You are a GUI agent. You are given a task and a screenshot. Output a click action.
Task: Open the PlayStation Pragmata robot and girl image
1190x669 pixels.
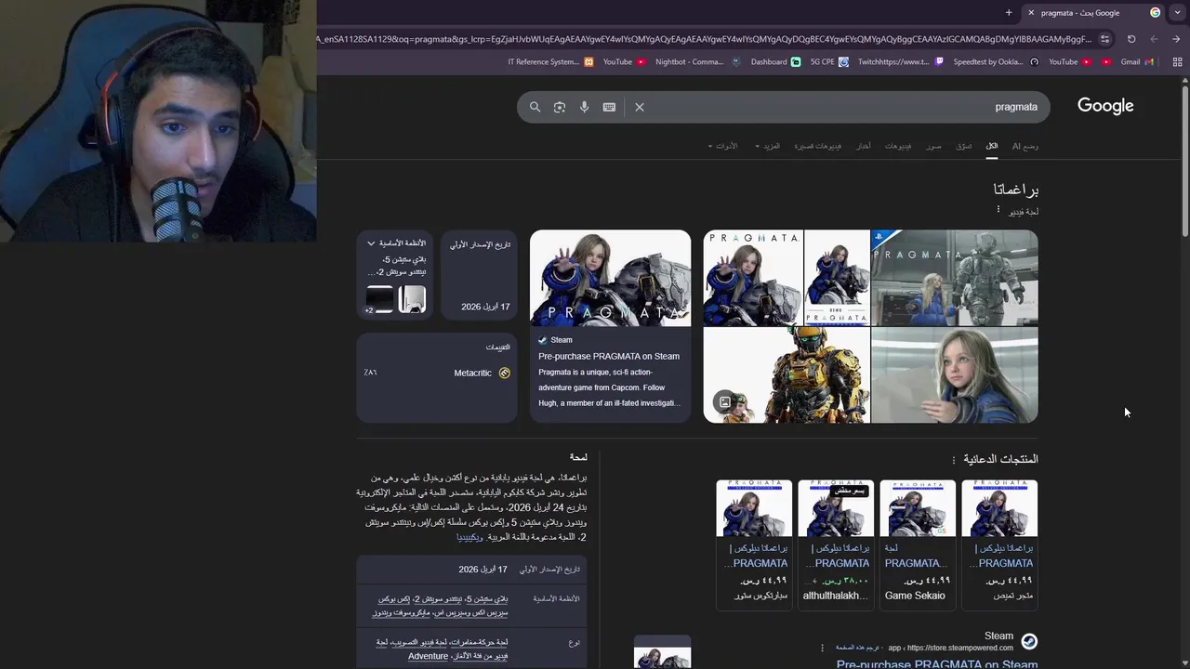point(955,278)
